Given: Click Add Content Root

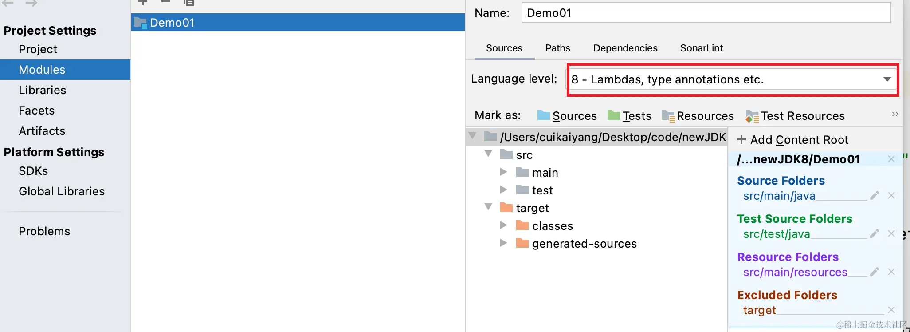Looking at the screenshot, I should point(792,140).
